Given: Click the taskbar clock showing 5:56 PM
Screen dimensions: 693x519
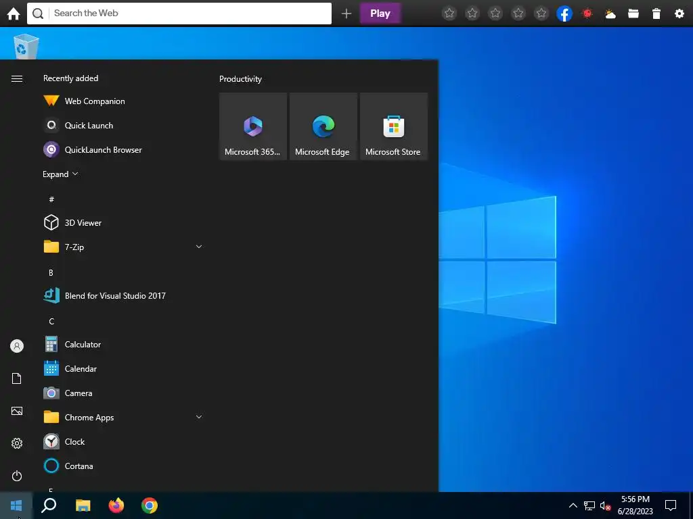Looking at the screenshot, I should pyautogui.click(x=635, y=505).
